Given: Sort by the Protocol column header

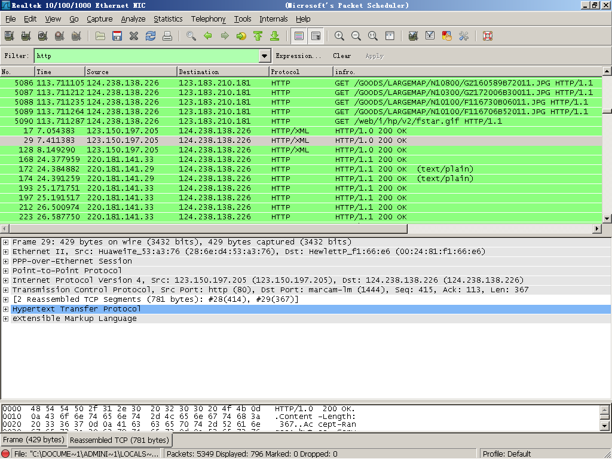Looking at the screenshot, I should (x=301, y=72).
